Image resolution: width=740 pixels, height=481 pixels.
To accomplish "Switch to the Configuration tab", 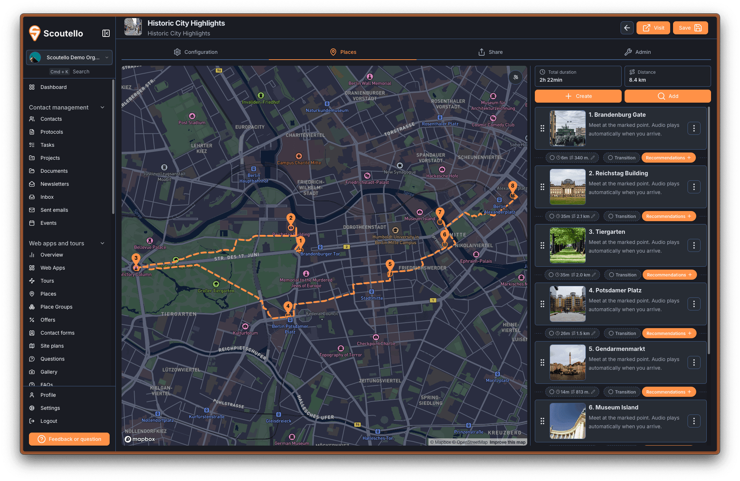I will tap(195, 52).
